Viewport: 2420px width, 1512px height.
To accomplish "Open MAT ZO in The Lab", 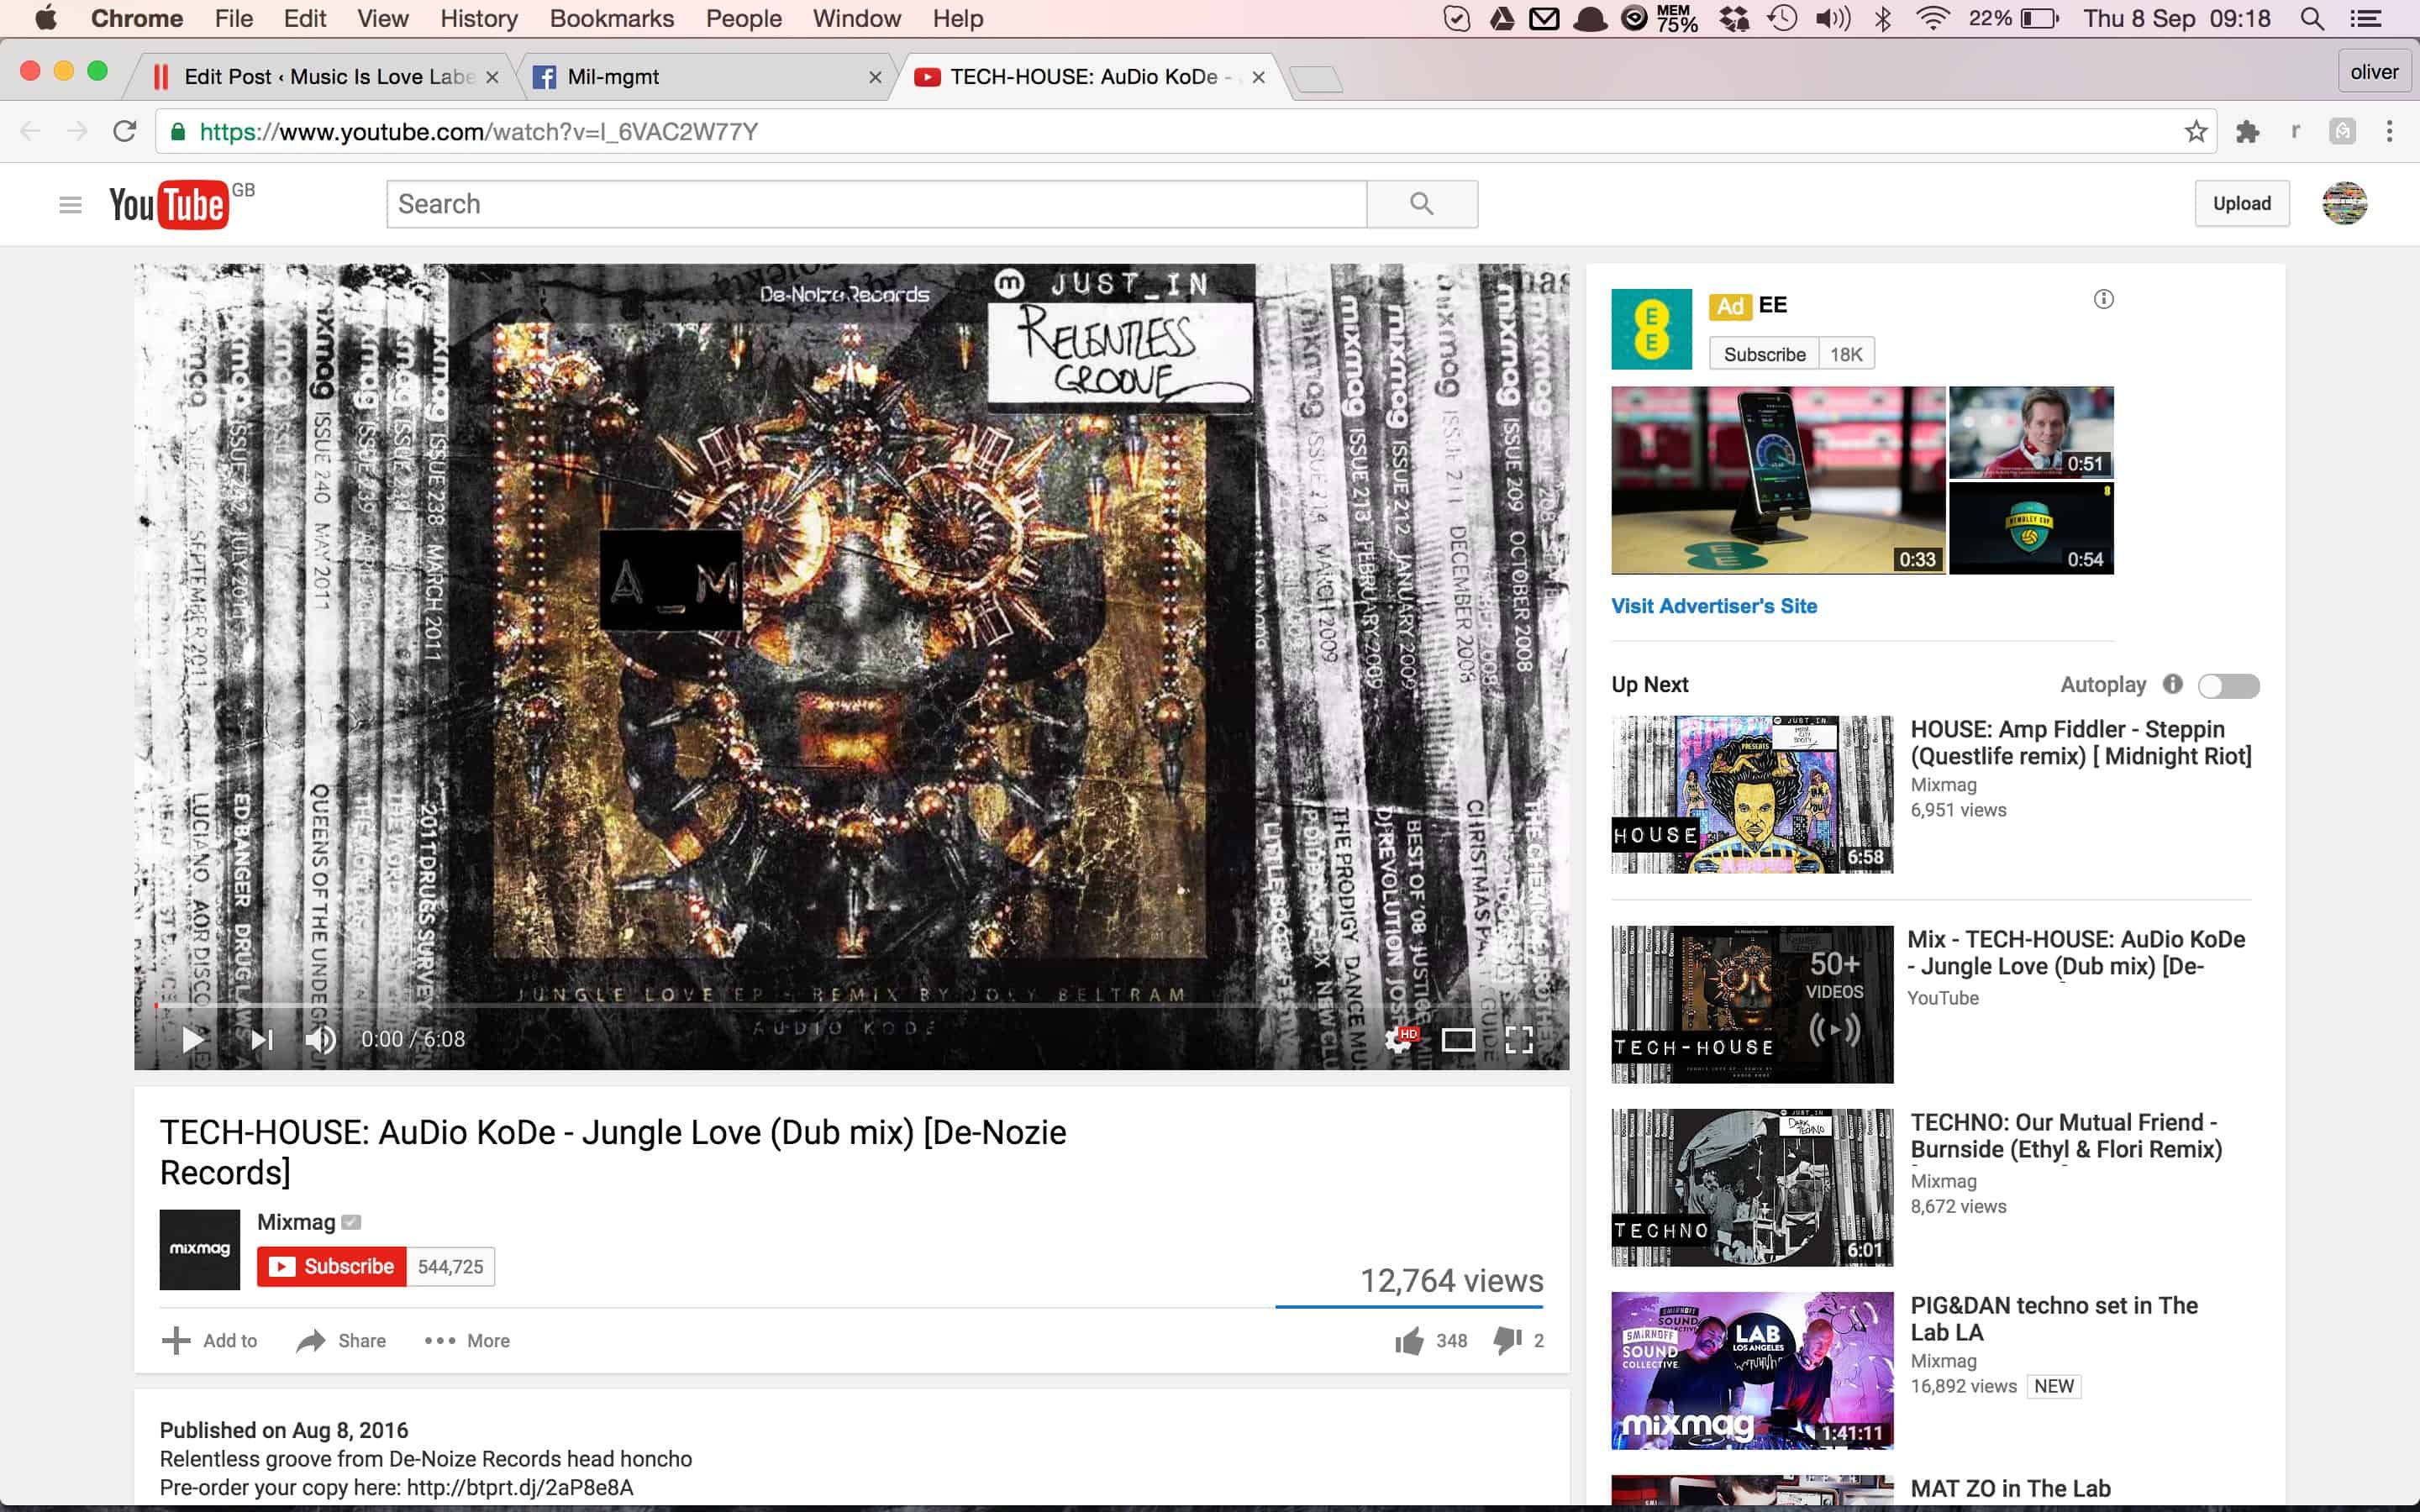I will [x=2010, y=1488].
